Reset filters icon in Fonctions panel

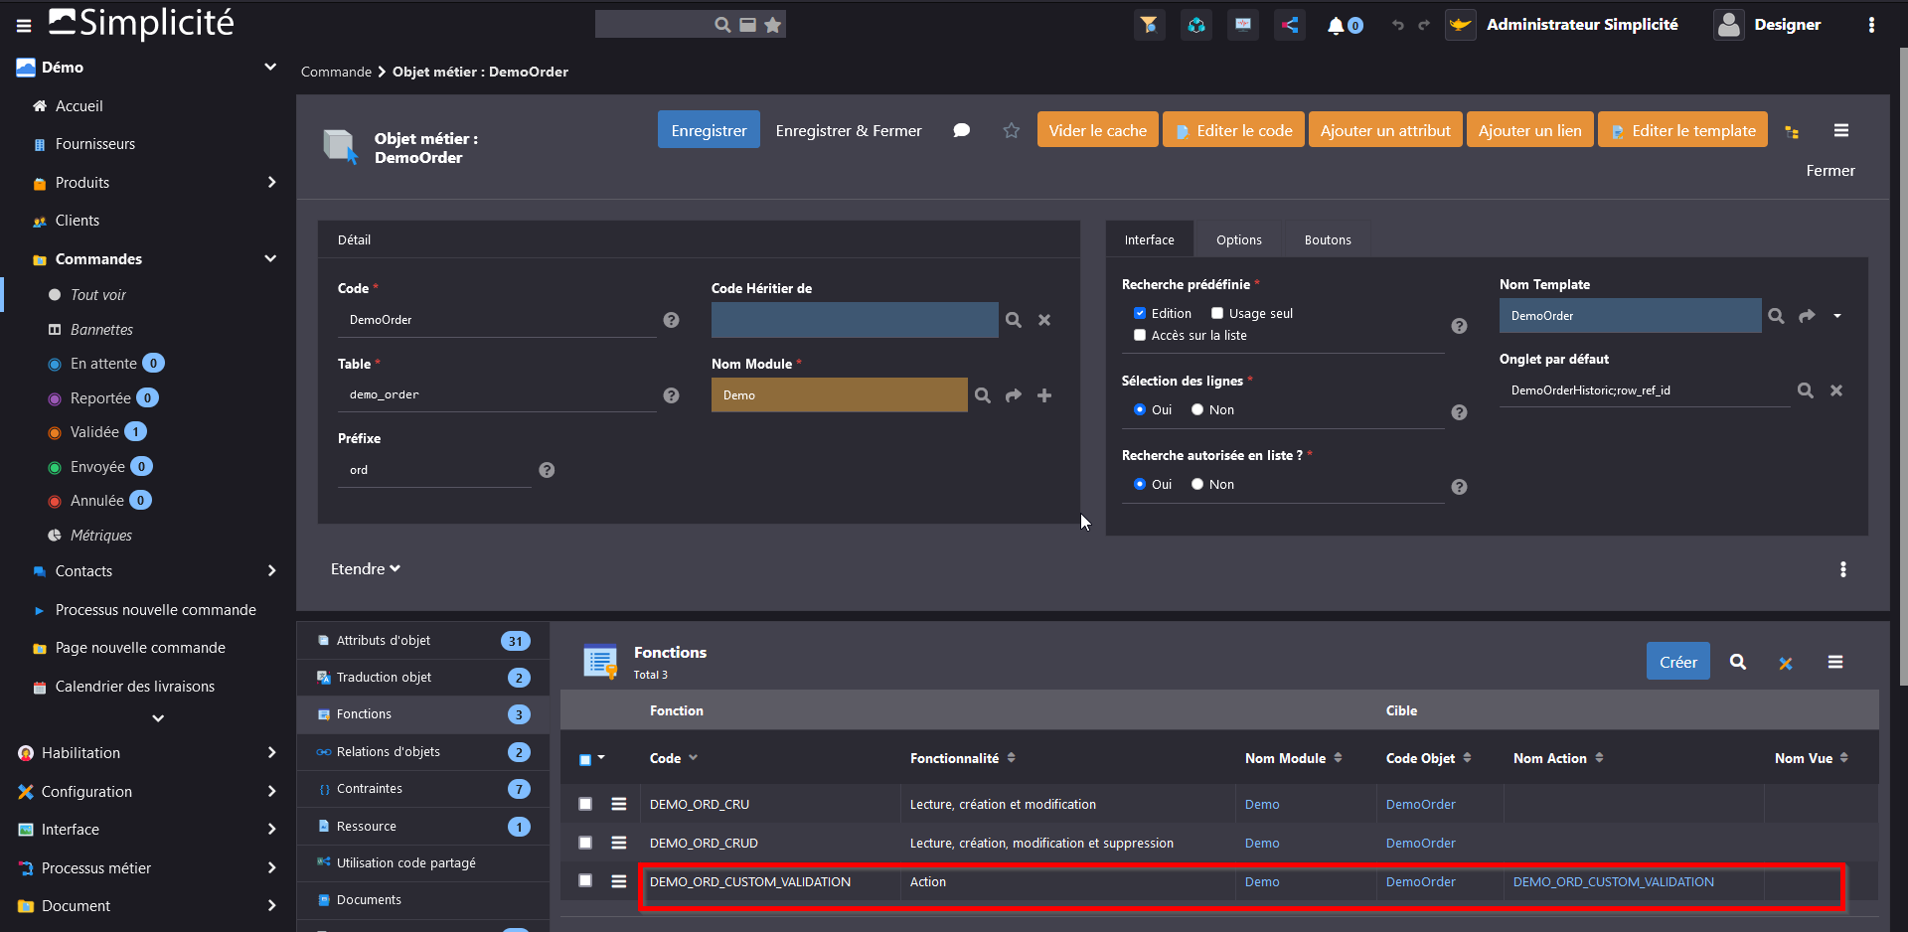click(x=1786, y=663)
